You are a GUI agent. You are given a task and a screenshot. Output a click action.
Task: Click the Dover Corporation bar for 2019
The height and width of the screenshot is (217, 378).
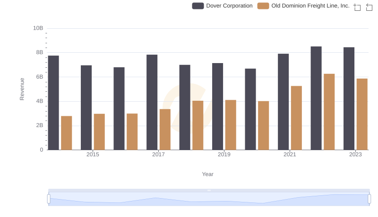coord(218,106)
